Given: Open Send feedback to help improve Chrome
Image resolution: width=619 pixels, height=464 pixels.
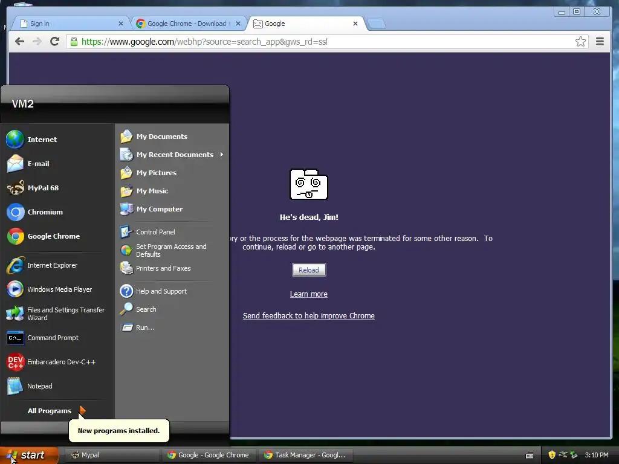Looking at the screenshot, I should [309, 315].
